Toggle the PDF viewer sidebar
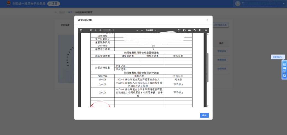 (81, 30)
